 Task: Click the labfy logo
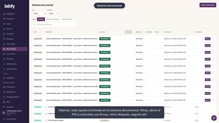click(10, 6)
